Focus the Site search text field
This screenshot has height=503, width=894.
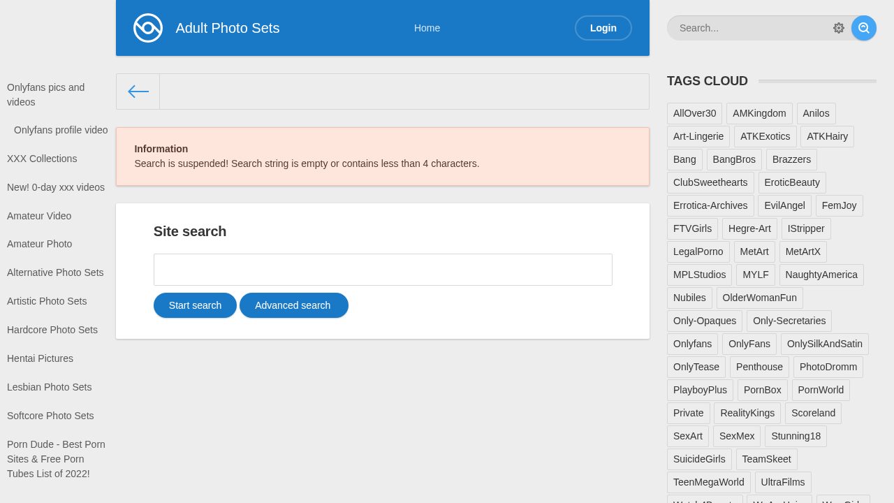pos(383,270)
